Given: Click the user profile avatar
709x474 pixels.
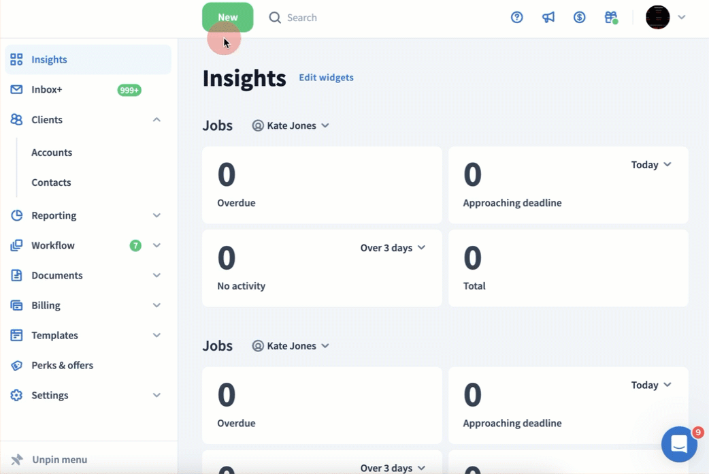Looking at the screenshot, I should pyautogui.click(x=657, y=18).
